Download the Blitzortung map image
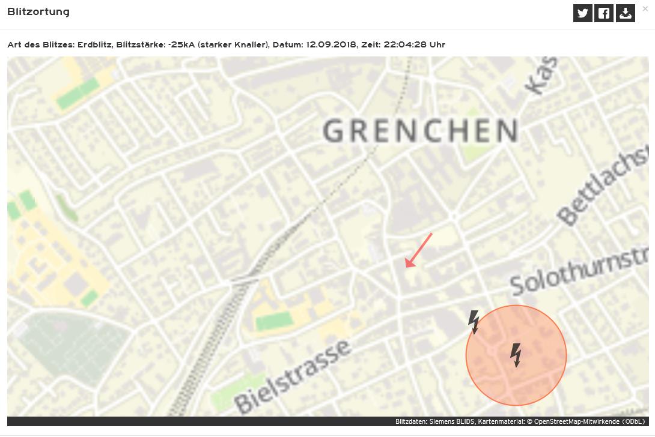The width and height of the screenshot is (655, 437). (x=626, y=13)
